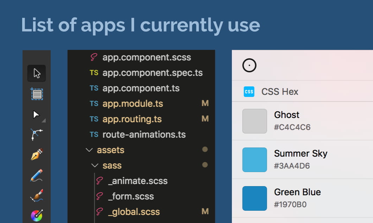This screenshot has width=373, height=223.
Task: Select the Pen tool
Action: pos(37,155)
